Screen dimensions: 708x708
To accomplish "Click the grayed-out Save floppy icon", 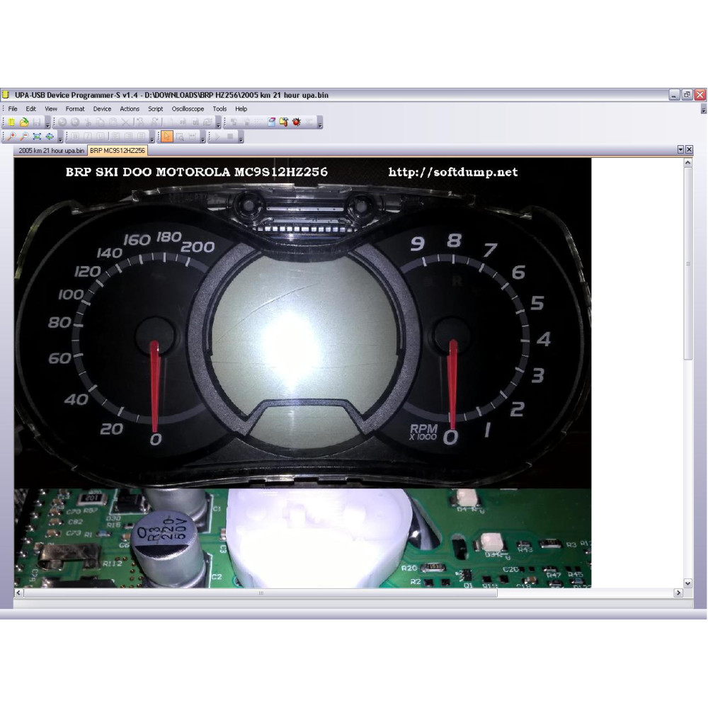I will point(37,122).
